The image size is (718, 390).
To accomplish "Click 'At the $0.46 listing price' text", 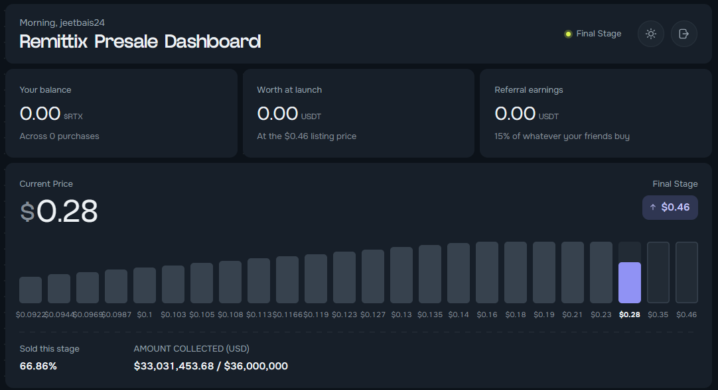I will [x=307, y=136].
